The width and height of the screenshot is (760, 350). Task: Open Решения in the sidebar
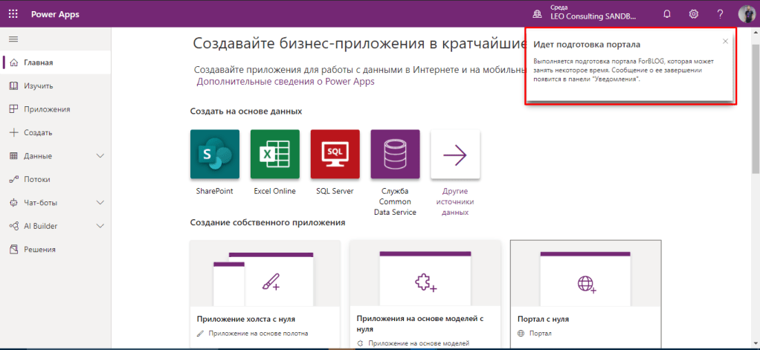pyautogui.click(x=39, y=250)
